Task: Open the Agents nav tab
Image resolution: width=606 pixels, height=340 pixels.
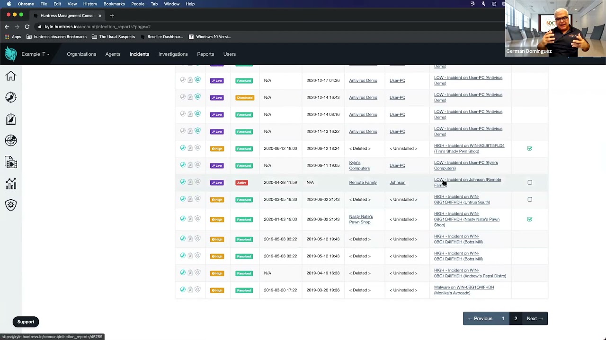Action: click(x=113, y=54)
